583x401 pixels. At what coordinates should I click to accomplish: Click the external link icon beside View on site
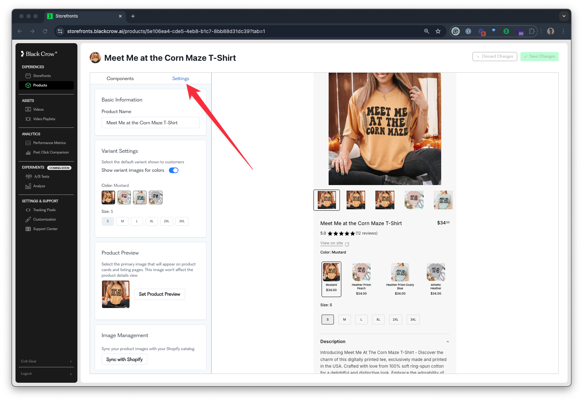pos(347,244)
